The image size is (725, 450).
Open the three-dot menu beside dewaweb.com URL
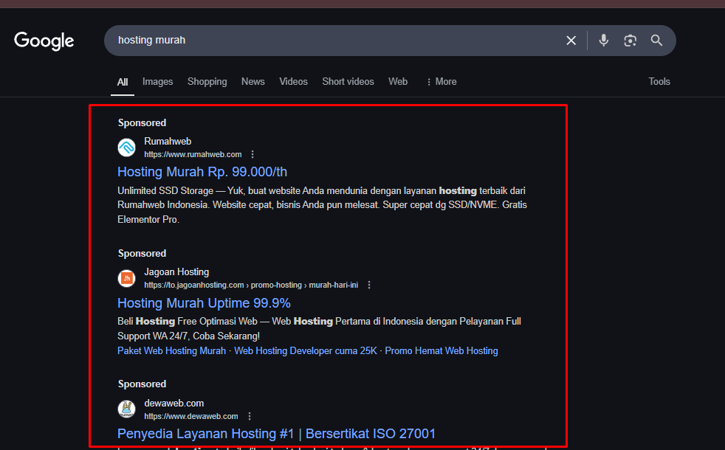250,416
